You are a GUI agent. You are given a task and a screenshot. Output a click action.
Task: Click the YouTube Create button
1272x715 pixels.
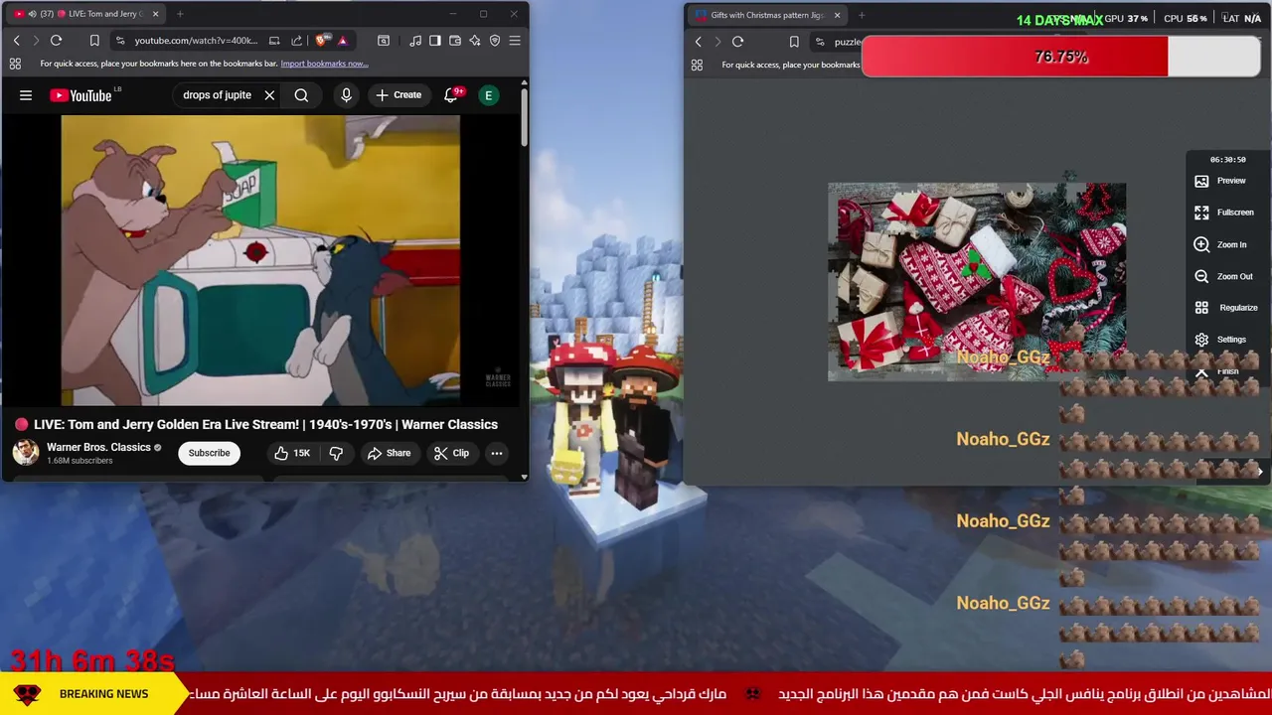click(398, 95)
